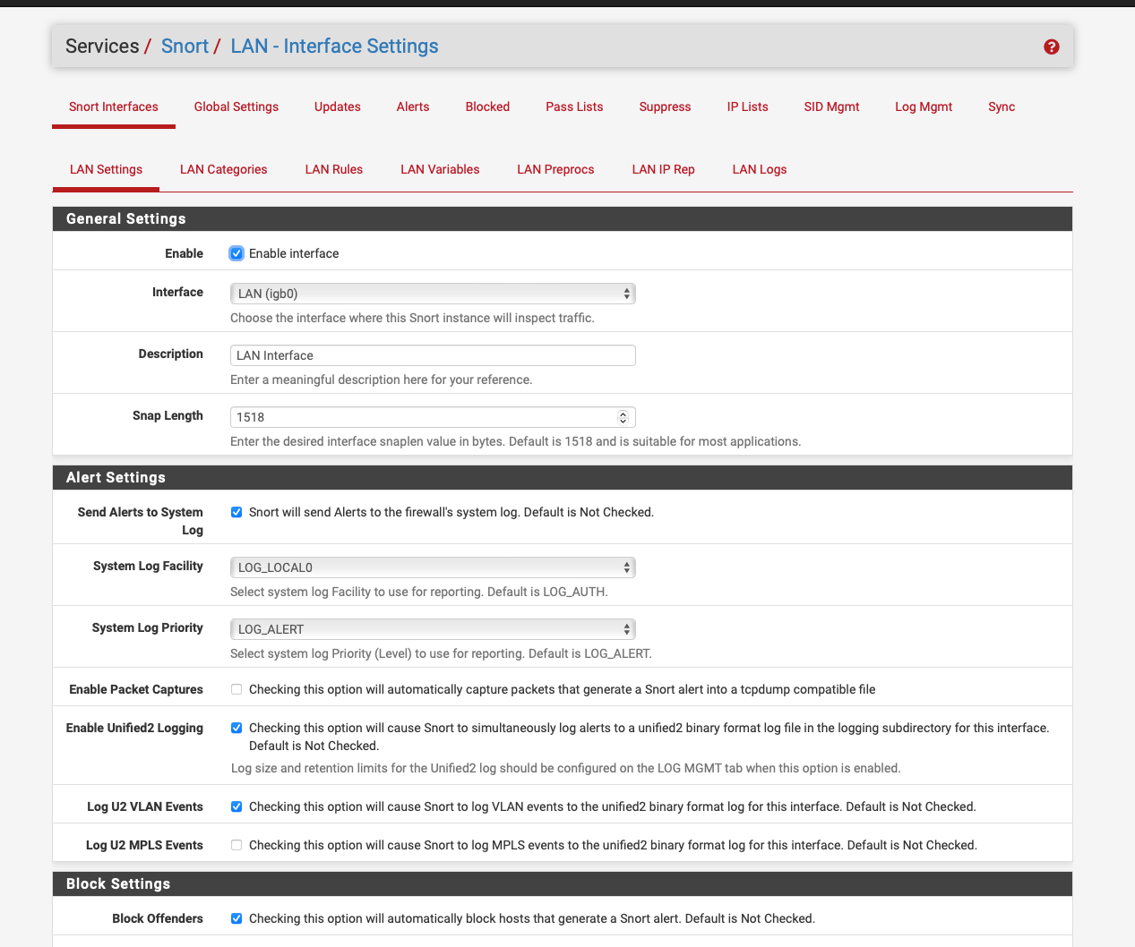Click the Block Settings section header
The height and width of the screenshot is (947, 1135).
pos(563,884)
